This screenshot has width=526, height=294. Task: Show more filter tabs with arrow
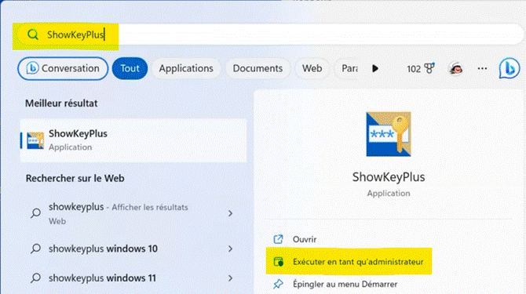[x=375, y=69]
